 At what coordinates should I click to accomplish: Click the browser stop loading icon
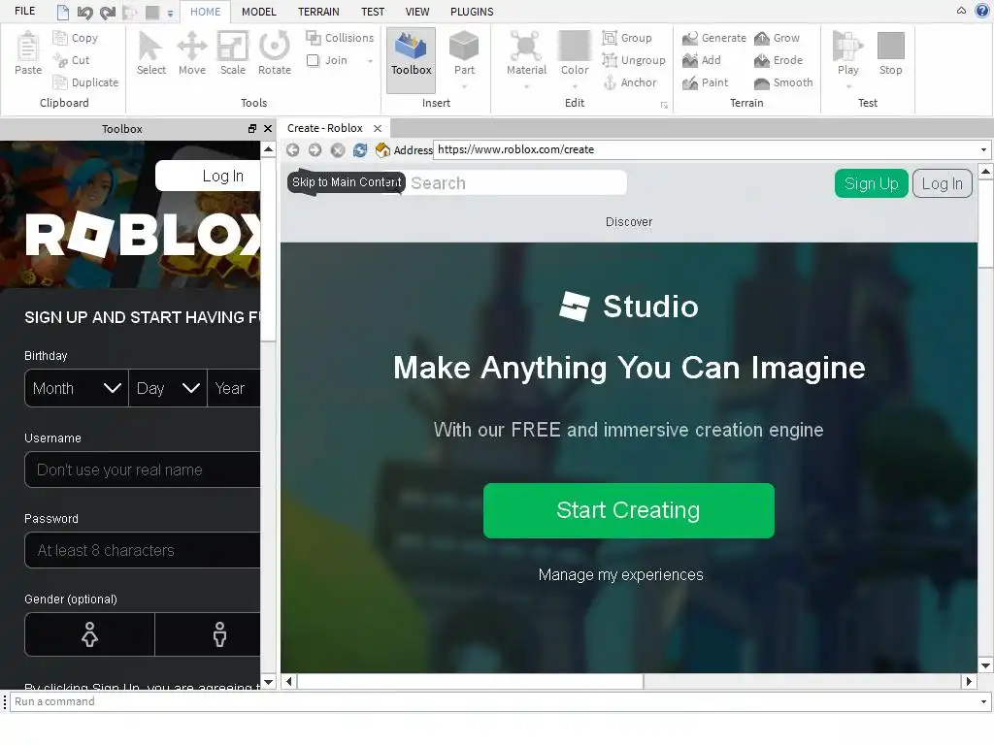338,149
